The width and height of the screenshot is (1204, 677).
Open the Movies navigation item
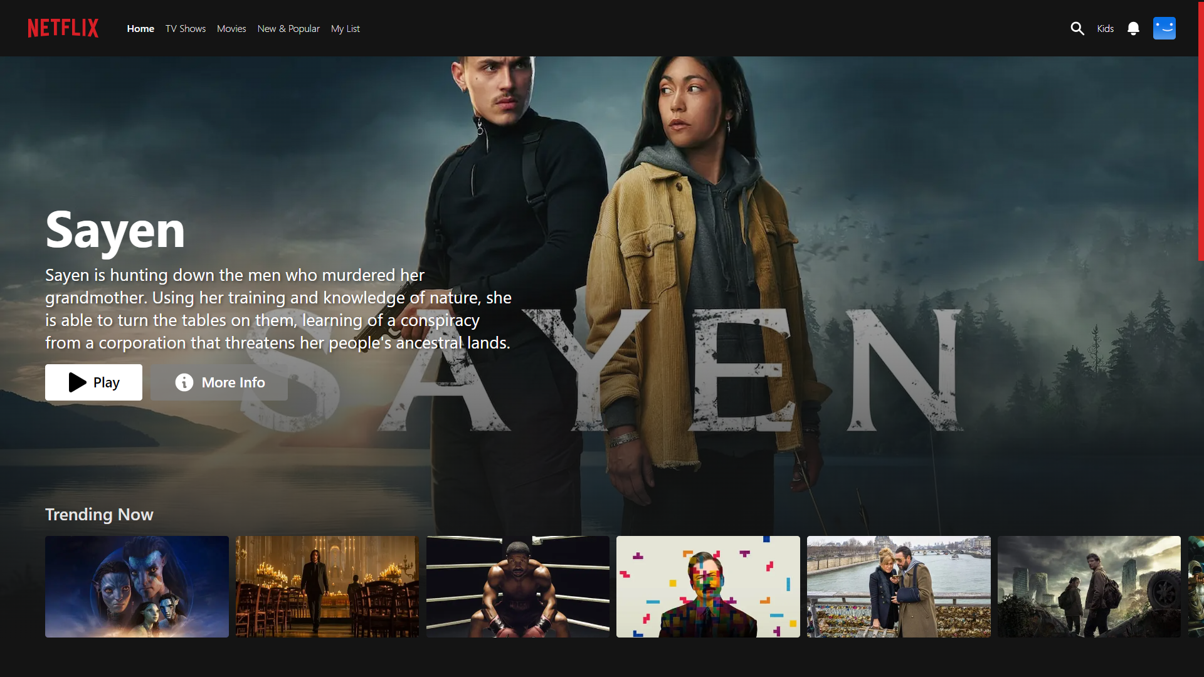(231, 28)
